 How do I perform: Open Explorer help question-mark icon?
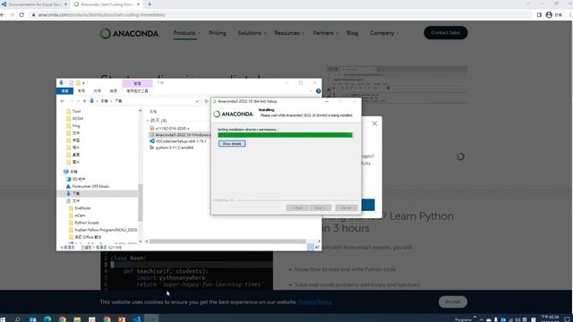click(319, 91)
